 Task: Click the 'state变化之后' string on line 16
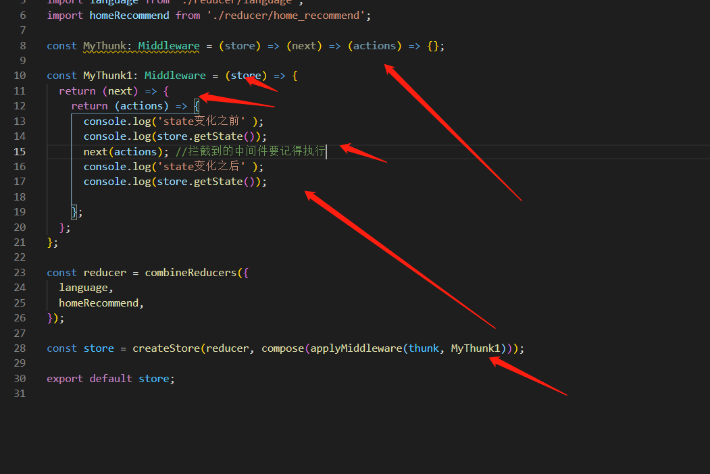click(x=201, y=167)
